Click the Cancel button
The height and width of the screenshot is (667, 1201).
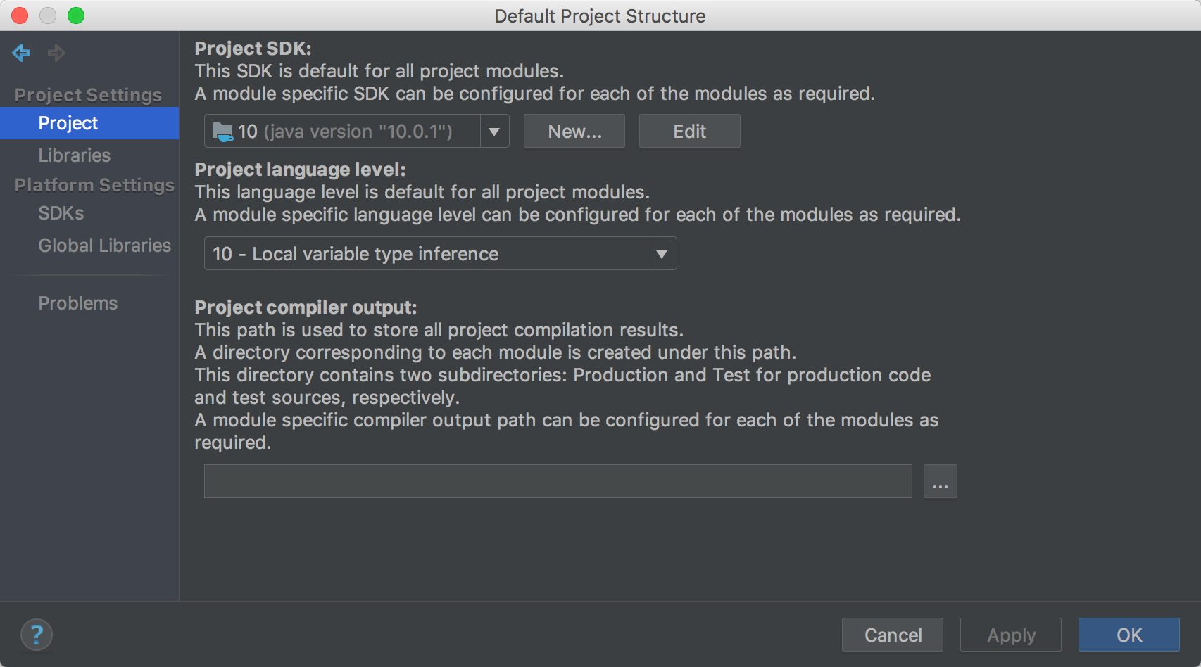pos(893,635)
